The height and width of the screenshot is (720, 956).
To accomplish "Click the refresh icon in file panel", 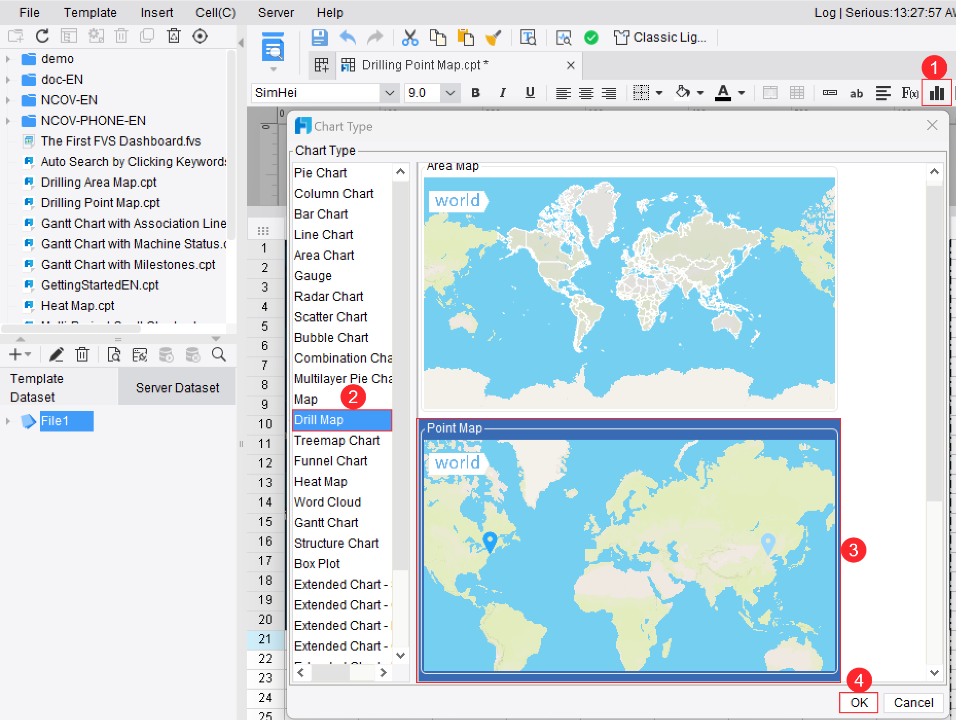I will pyautogui.click(x=43, y=36).
